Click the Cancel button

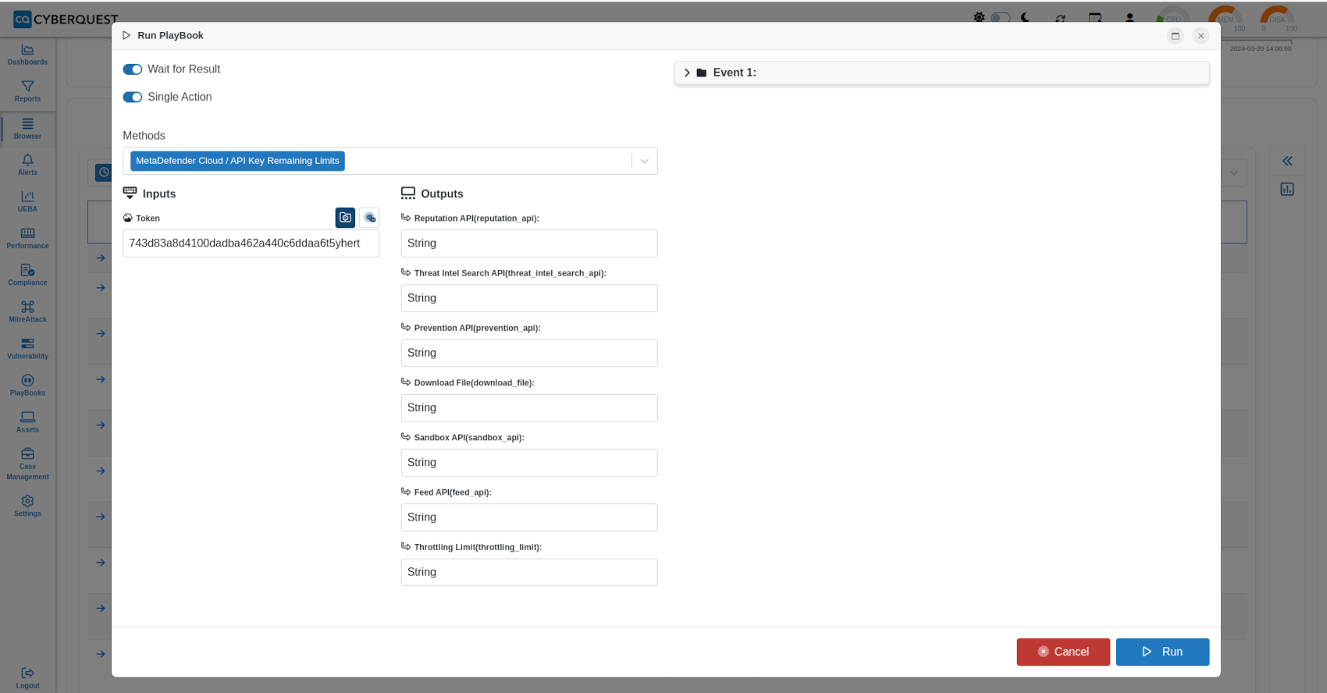1063,652
